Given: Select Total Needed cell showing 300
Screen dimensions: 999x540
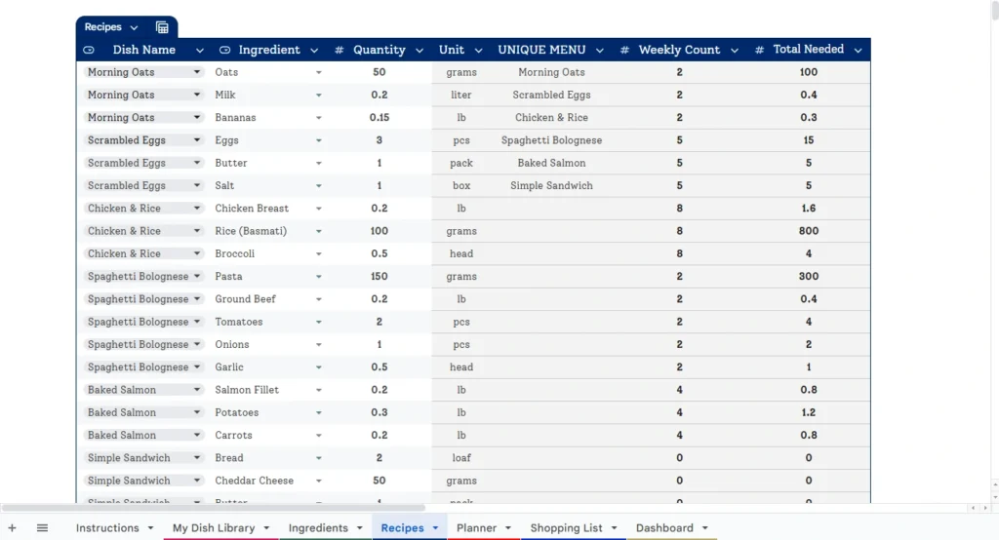Looking at the screenshot, I should 809,277.
